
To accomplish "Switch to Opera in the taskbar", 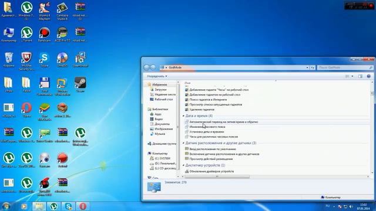I will tap(83, 206).
